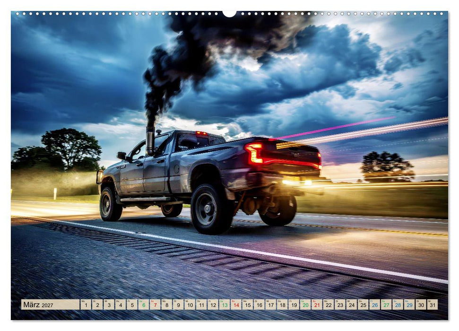Screen dimensions: 459x331
Task: Choose day 12 in the calendar strip
Action: (x=213, y=305)
